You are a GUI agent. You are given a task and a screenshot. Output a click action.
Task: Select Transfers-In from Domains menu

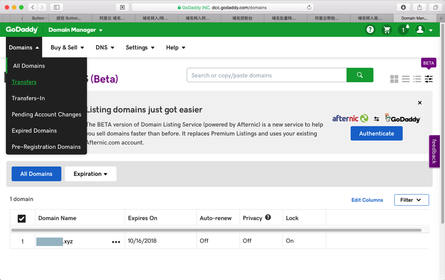28,98
